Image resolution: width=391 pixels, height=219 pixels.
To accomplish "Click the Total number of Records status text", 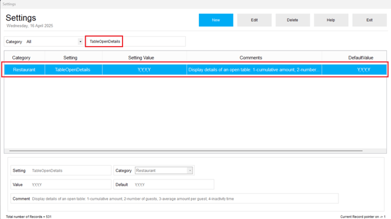I will pyautogui.click(x=29, y=217).
